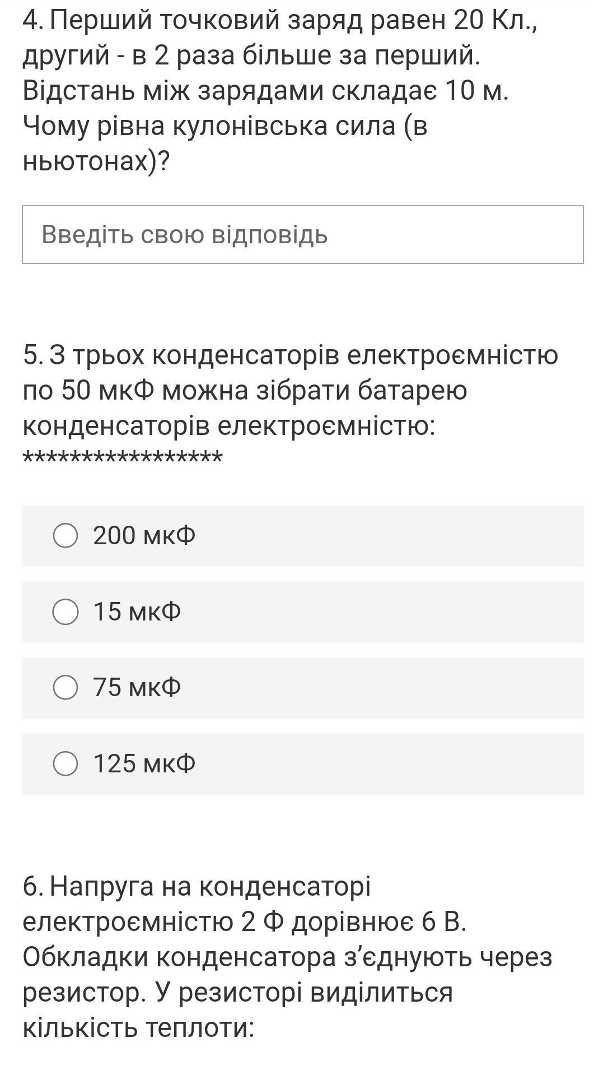The width and height of the screenshot is (594, 1070).
Task: Click the '75 мкФ' option label text
Action: click(x=137, y=687)
